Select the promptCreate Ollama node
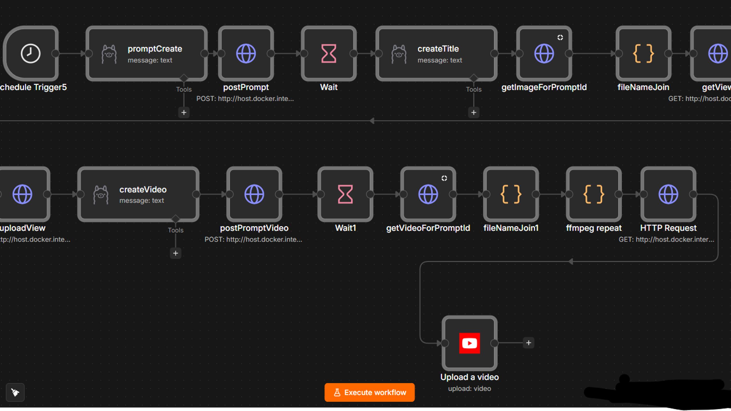The height and width of the screenshot is (411, 731). coord(146,53)
